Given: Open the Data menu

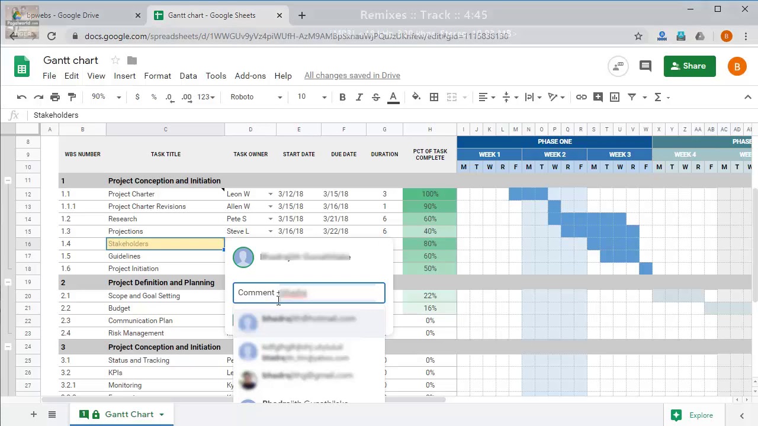Looking at the screenshot, I should [x=188, y=76].
